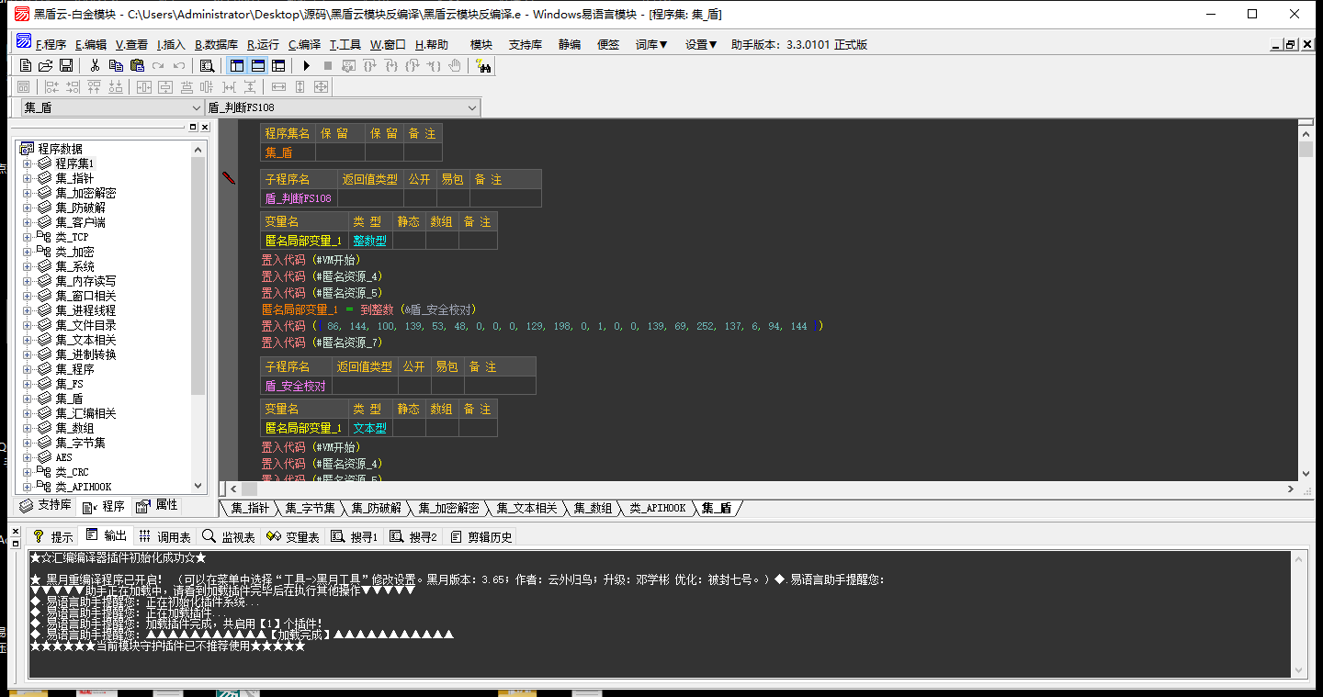Select 类_APIHOOK in program tree

coord(84,487)
